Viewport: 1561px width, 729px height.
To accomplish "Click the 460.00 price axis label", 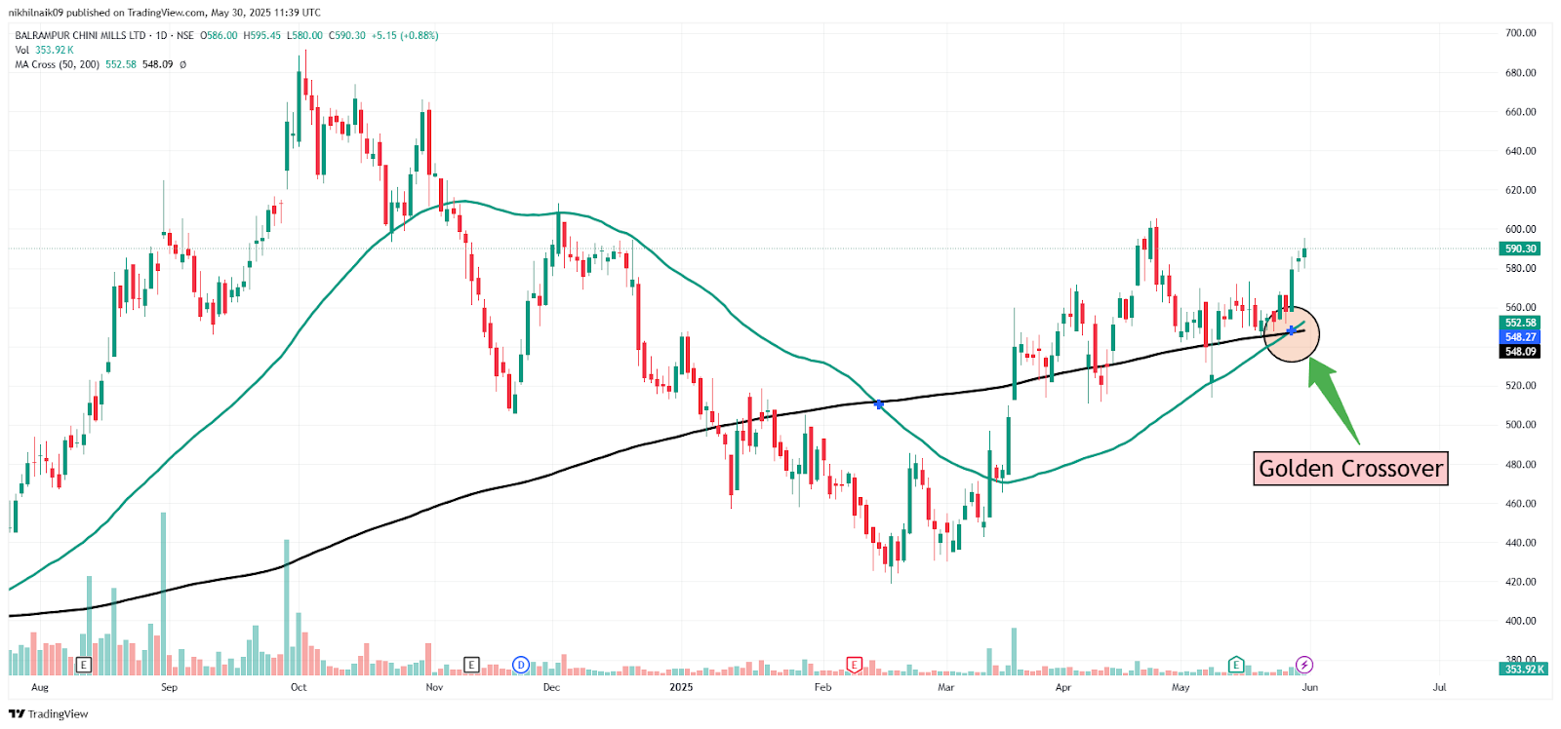I will click(x=1520, y=504).
